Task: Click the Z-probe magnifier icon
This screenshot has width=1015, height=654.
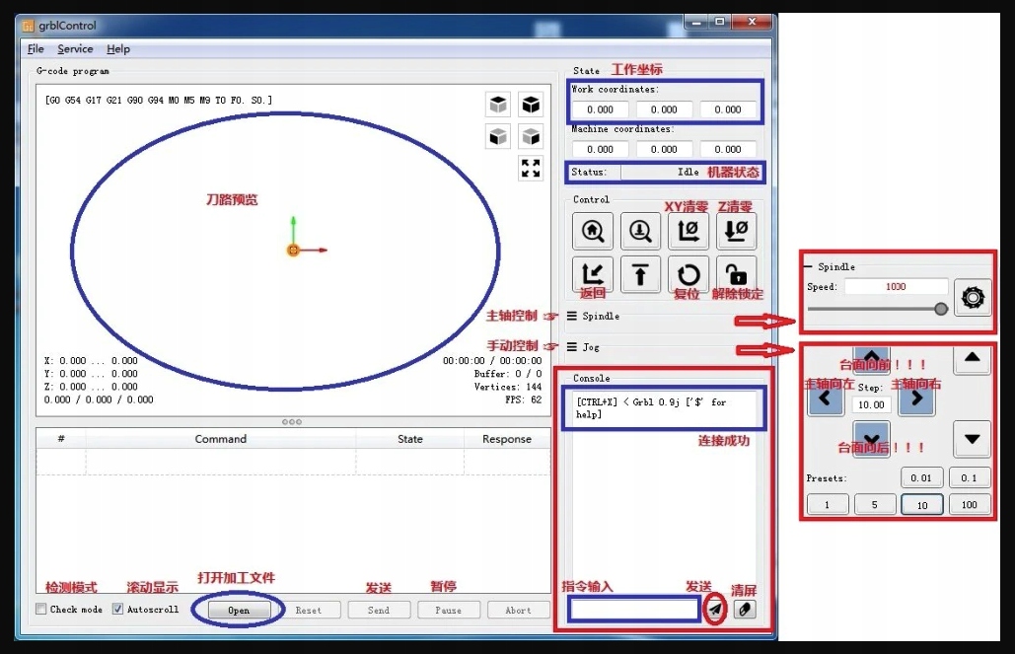Action: (640, 231)
